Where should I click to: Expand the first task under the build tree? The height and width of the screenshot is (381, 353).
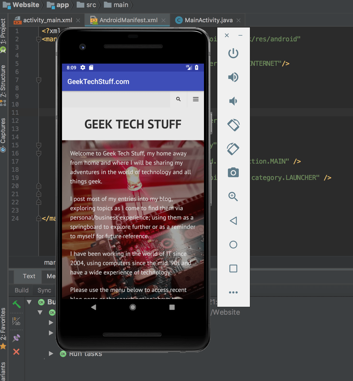coord(51,323)
